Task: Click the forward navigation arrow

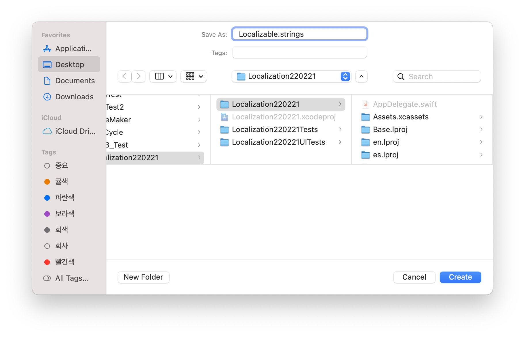Action: (x=139, y=76)
